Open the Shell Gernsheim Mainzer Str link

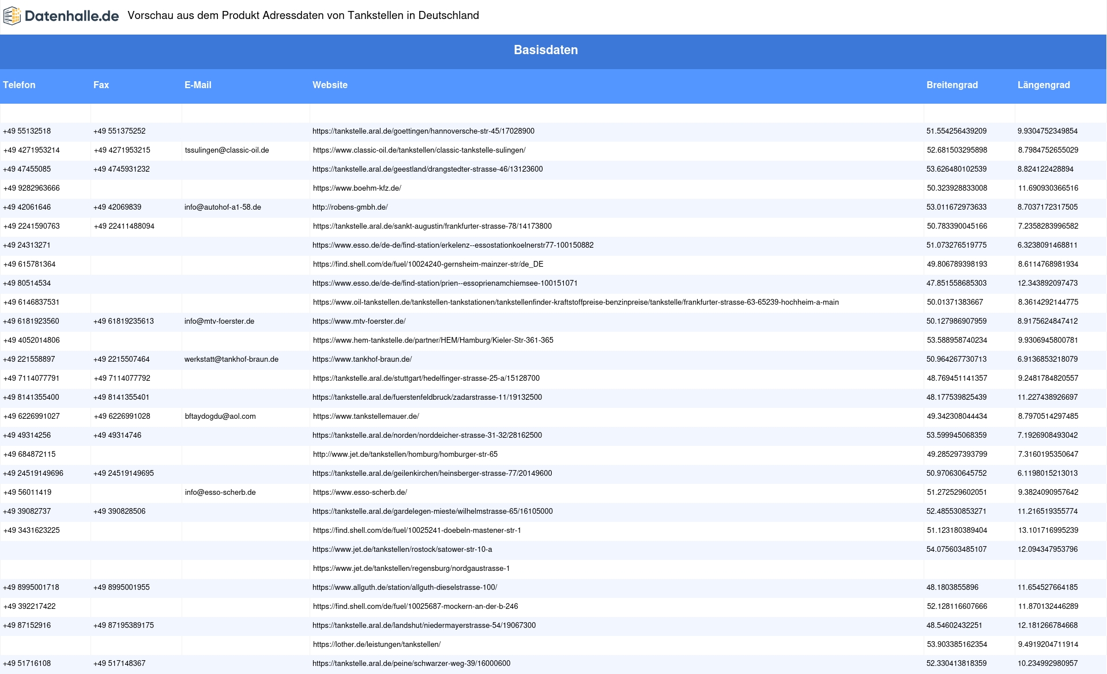[x=428, y=264]
